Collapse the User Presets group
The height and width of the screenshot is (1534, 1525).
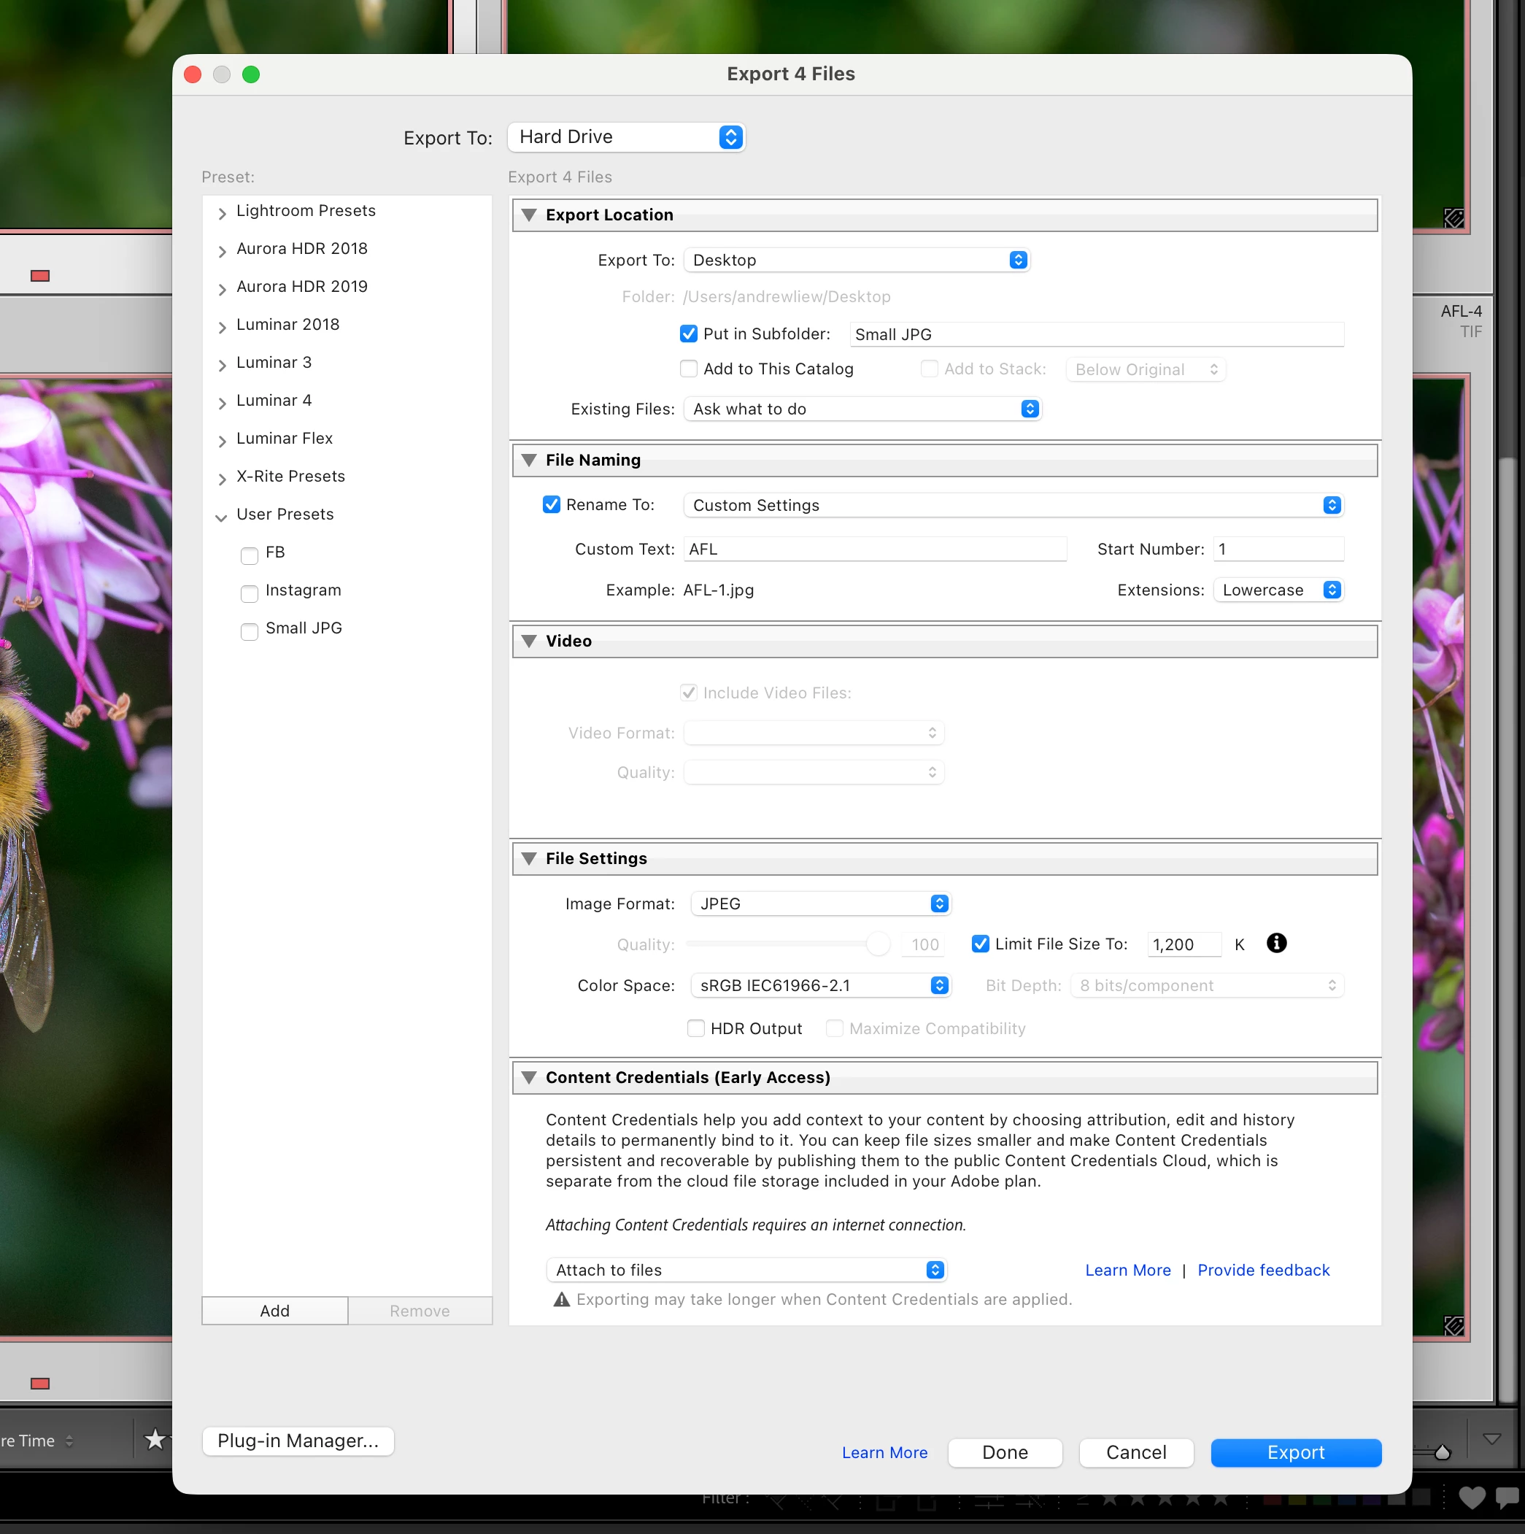tap(222, 517)
